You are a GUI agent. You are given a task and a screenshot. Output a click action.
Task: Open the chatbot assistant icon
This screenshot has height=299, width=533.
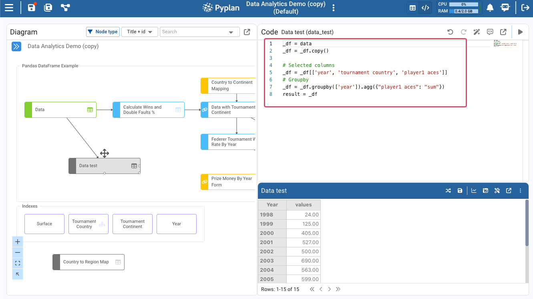pyautogui.click(x=505, y=8)
